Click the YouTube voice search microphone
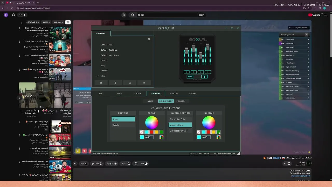The image size is (332, 187). tap(124, 15)
